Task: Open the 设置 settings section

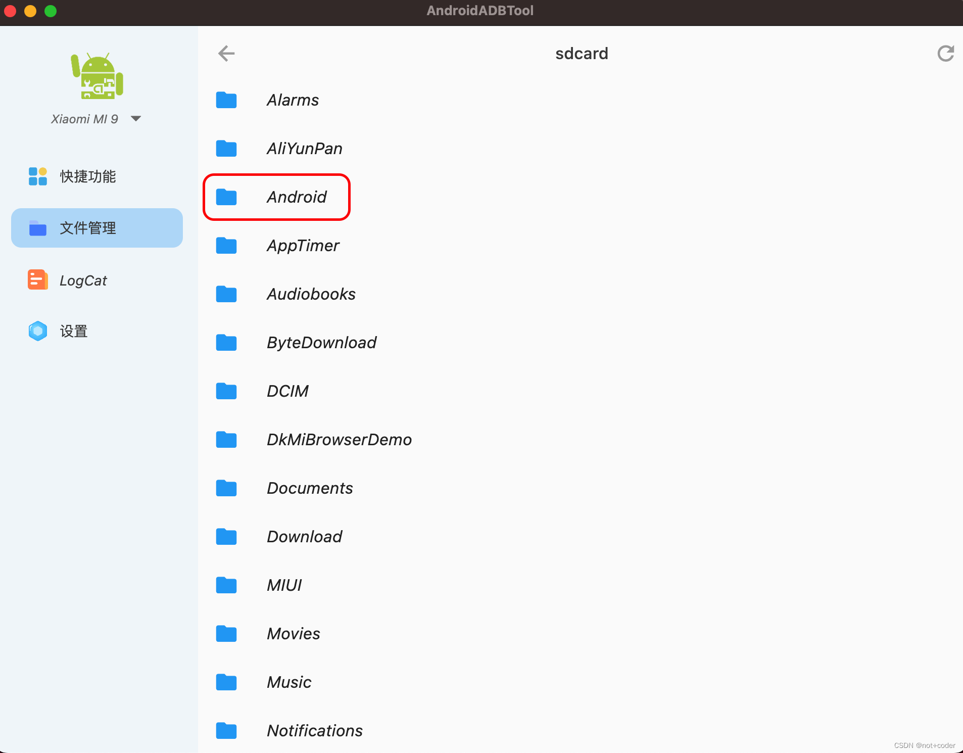Action: 74,331
